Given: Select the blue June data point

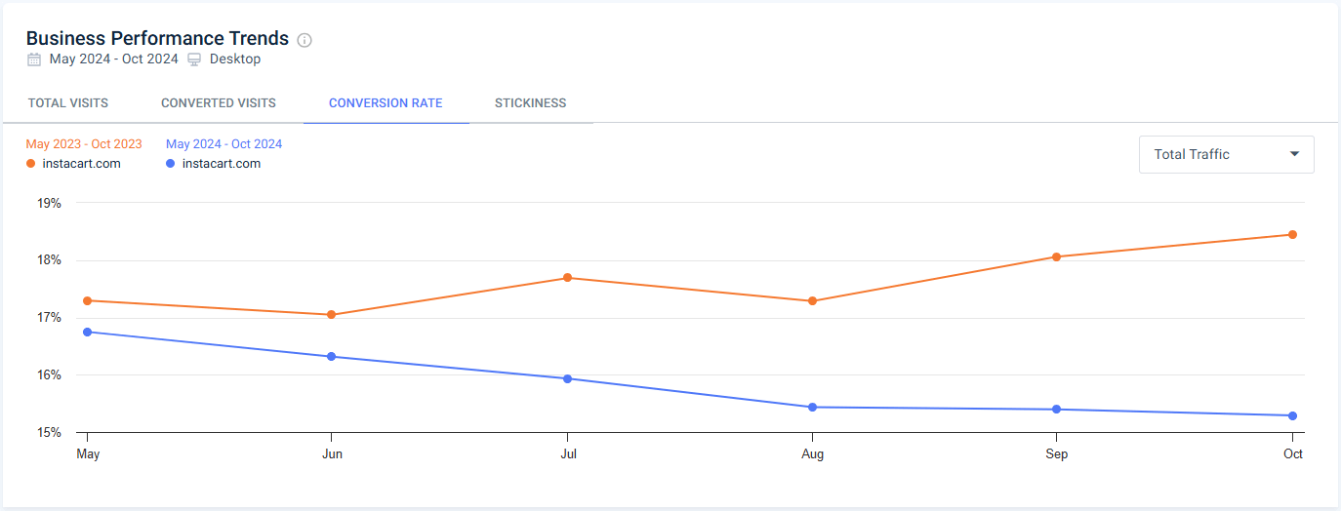Looking at the screenshot, I should pos(332,356).
